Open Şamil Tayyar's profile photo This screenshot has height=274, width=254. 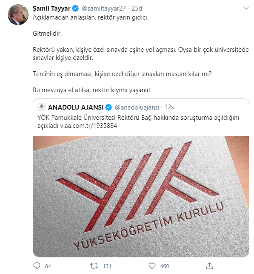click(x=18, y=15)
